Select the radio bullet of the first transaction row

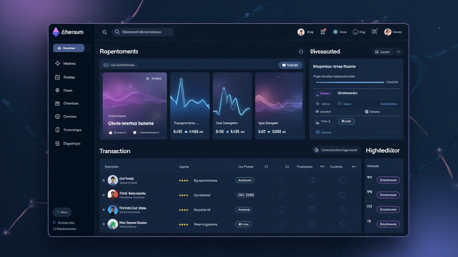(104, 180)
